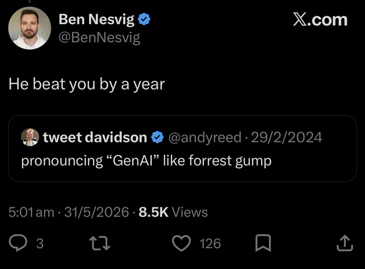Open the reply comment icon
365x269 pixels.
[18, 243]
